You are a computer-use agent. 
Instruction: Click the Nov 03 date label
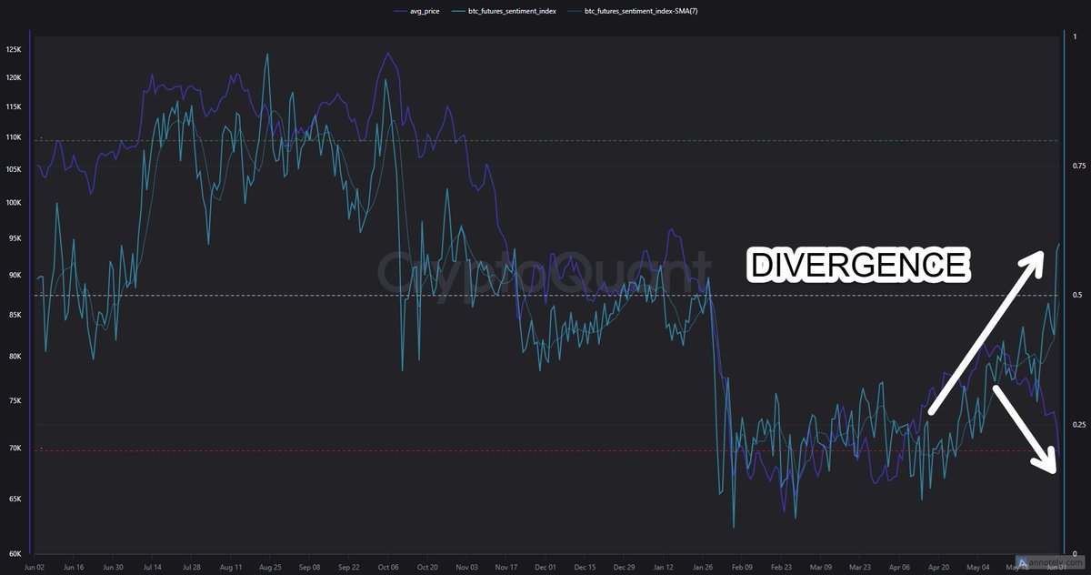pos(465,566)
